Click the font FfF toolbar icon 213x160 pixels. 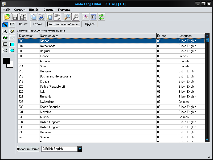pyautogui.click(x=85, y=17)
